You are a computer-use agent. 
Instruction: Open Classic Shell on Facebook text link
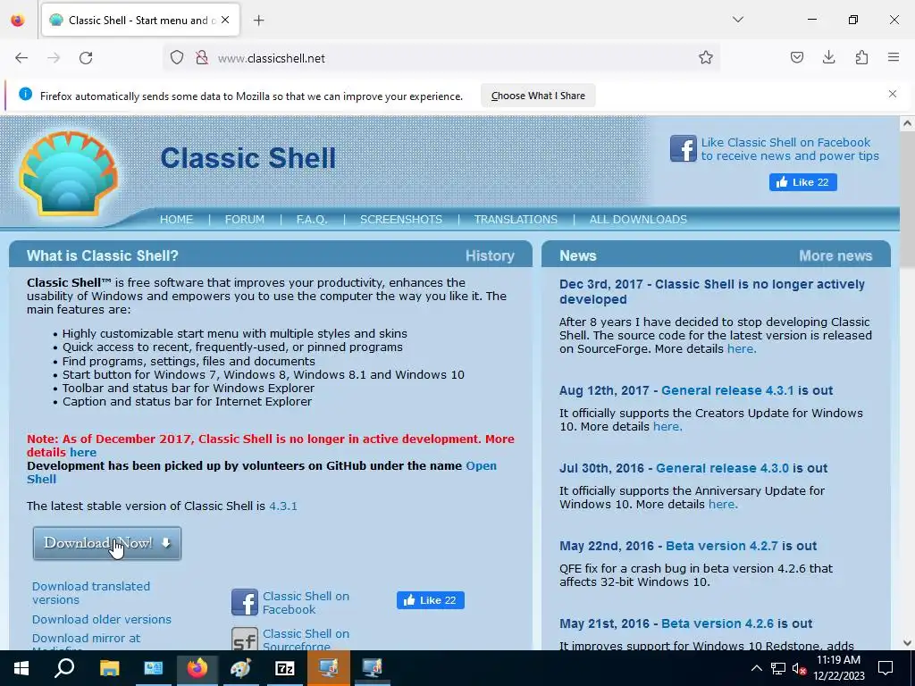306,603
